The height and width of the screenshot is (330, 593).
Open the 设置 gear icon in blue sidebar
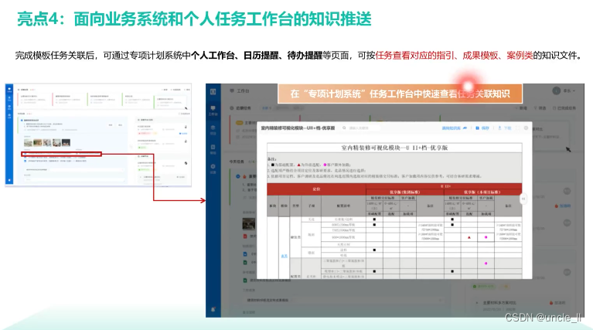tap(213, 168)
